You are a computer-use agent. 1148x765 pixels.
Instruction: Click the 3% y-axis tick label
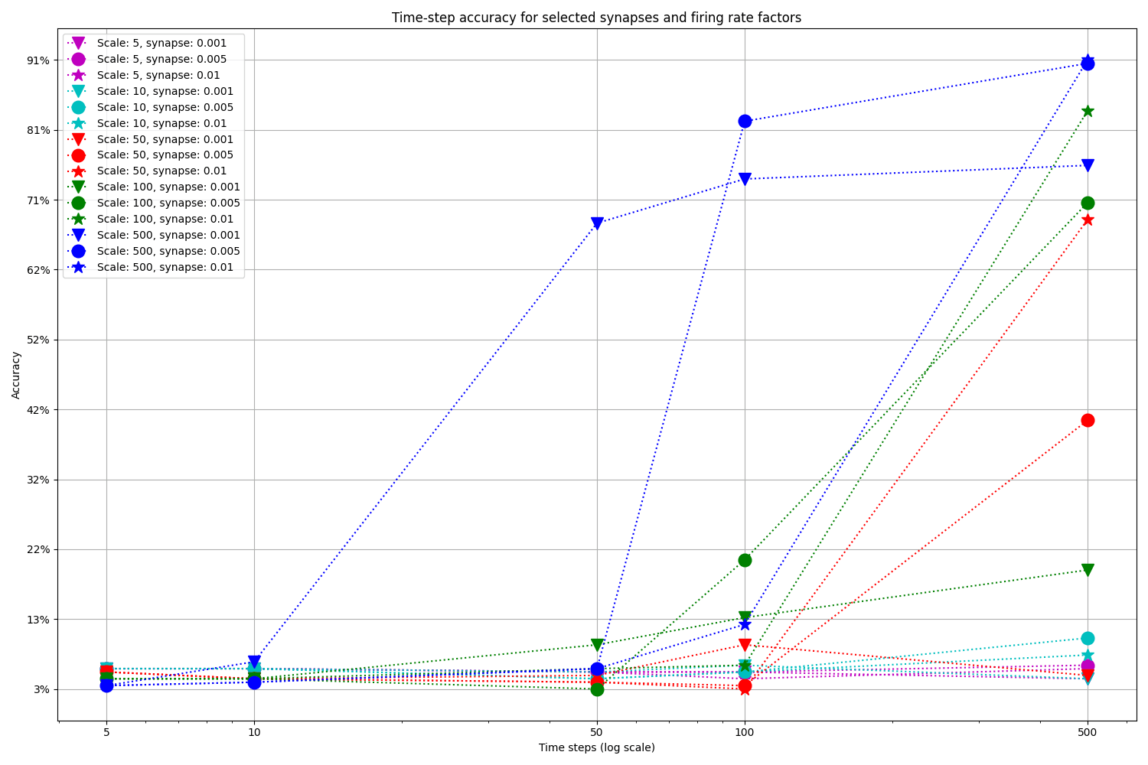[x=42, y=690]
